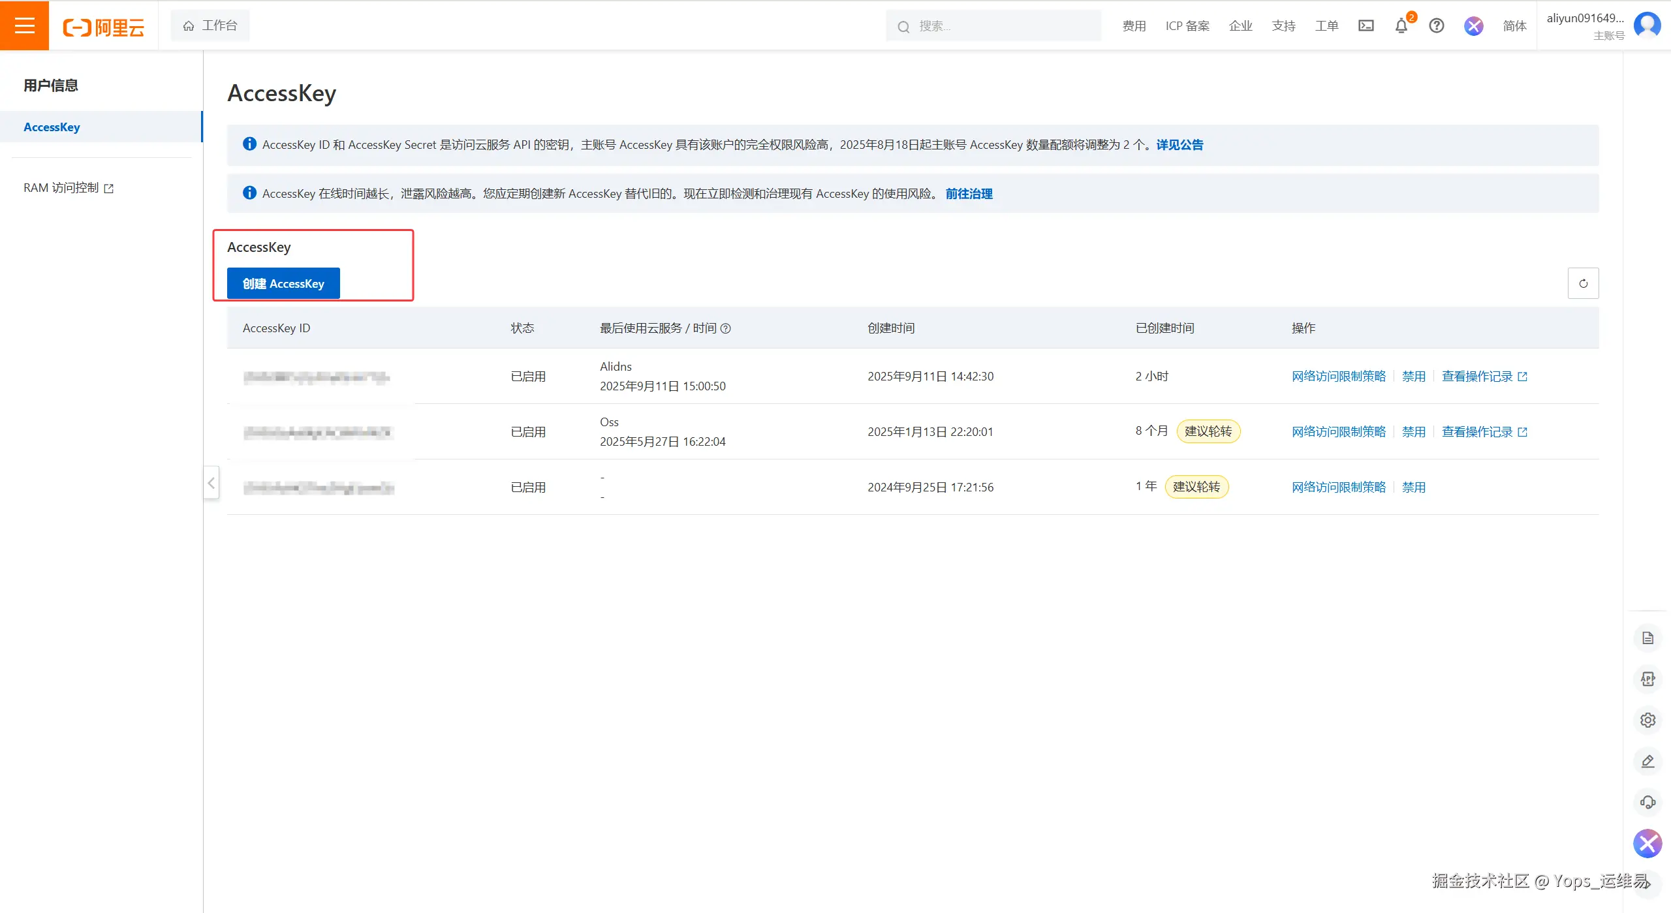Refresh the AccessKey list
1671x913 pixels.
pos(1583,283)
